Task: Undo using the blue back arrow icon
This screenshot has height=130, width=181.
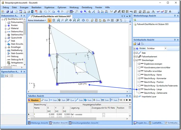Action: coord(58,11)
